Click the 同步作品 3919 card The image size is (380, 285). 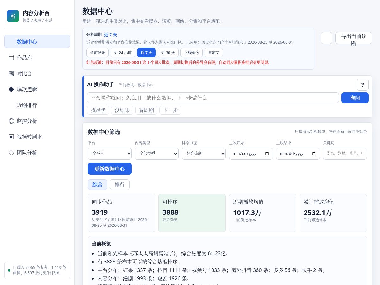pyautogui.click(x=121, y=213)
